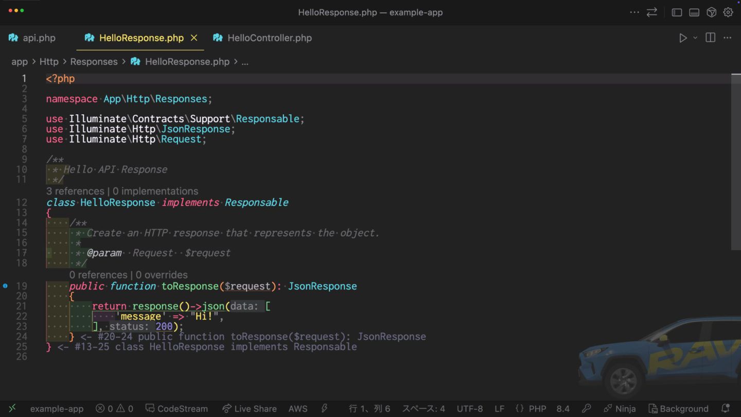Viewport: 741px width, 417px height.
Task: Toggle the bottom panel layout icon
Action: tap(694, 12)
